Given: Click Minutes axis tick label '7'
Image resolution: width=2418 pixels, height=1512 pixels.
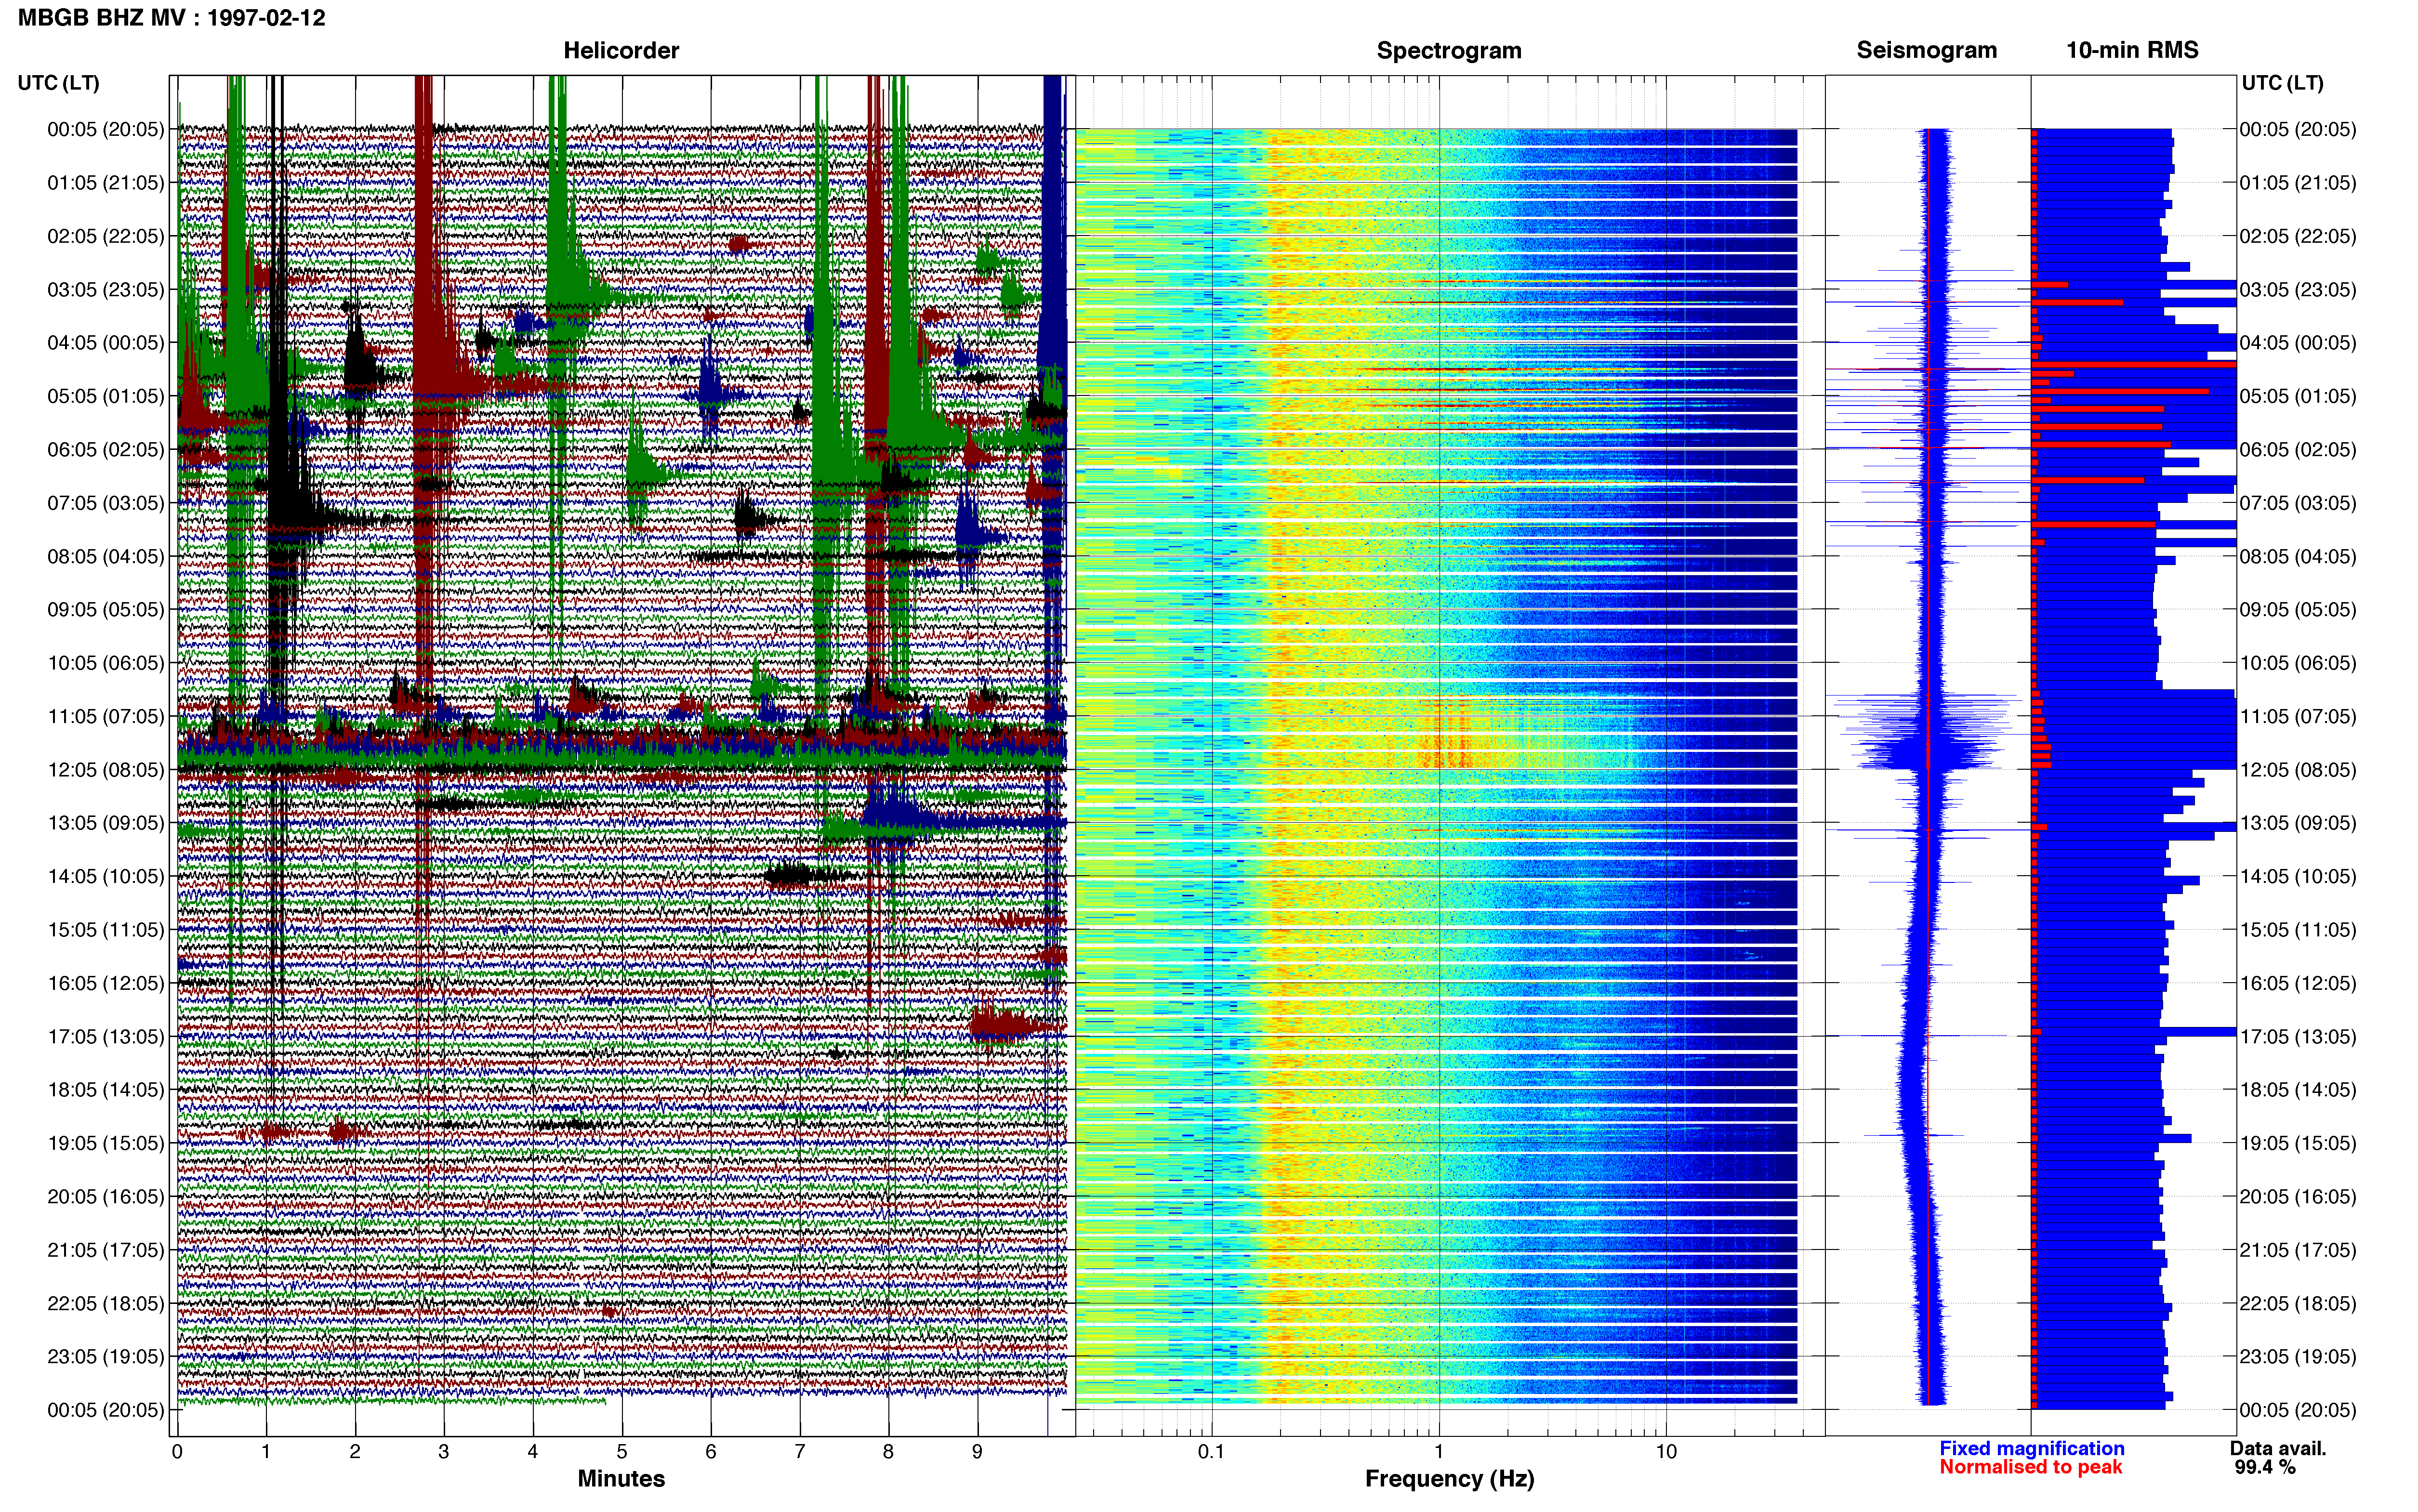Looking at the screenshot, I should (800, 1452).
